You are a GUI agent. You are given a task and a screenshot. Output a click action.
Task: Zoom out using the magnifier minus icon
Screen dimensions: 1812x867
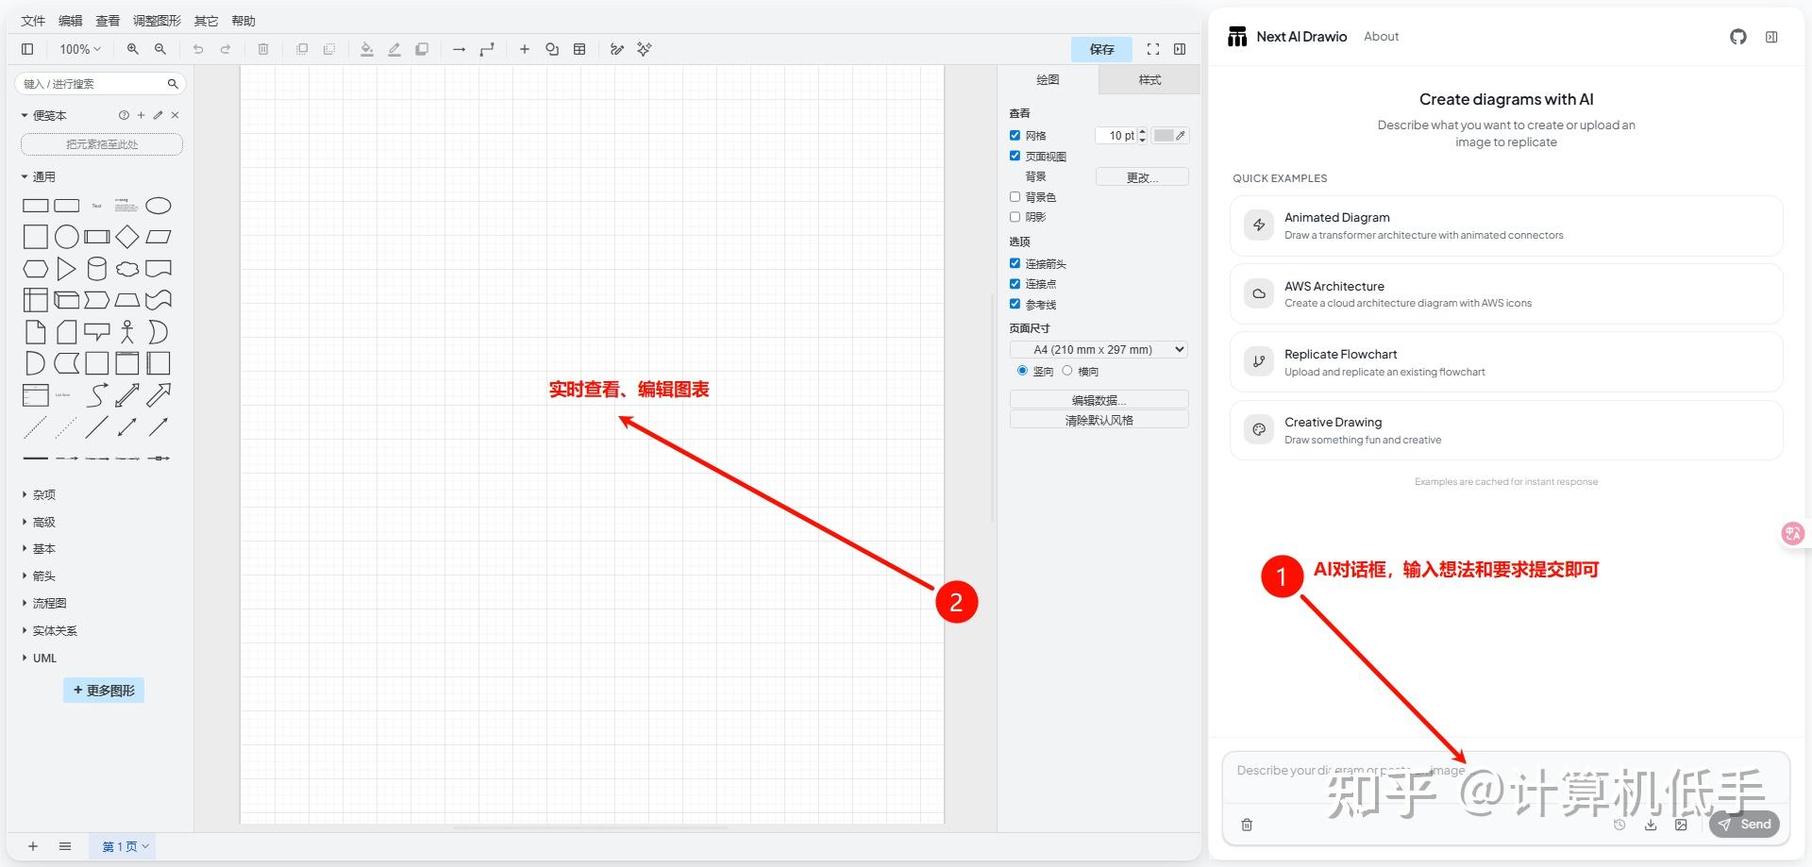click(160, 49)
